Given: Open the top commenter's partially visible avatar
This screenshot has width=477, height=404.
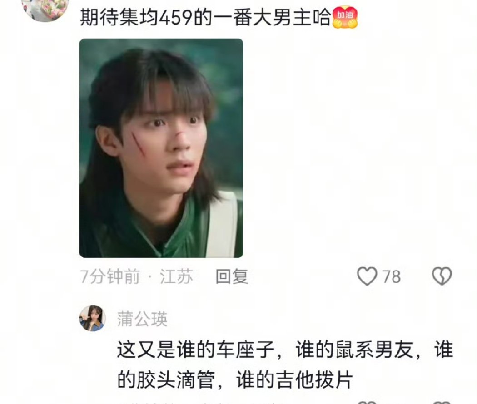Looking at the screenshot, I should tap(45, 10).
